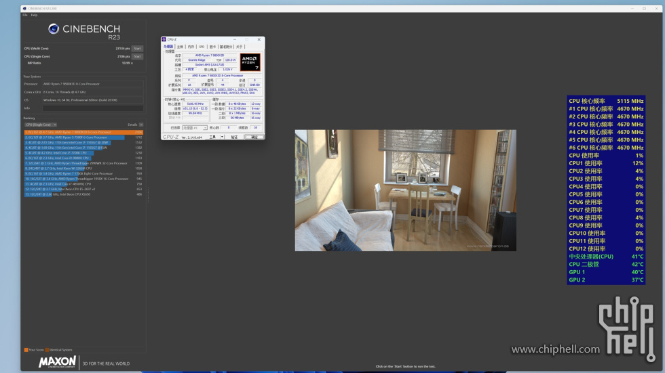The height and width of the screenshot is (373, 665).
Task: Switch to the CPU-Z about tab (关于)
Action: point(239,47)
